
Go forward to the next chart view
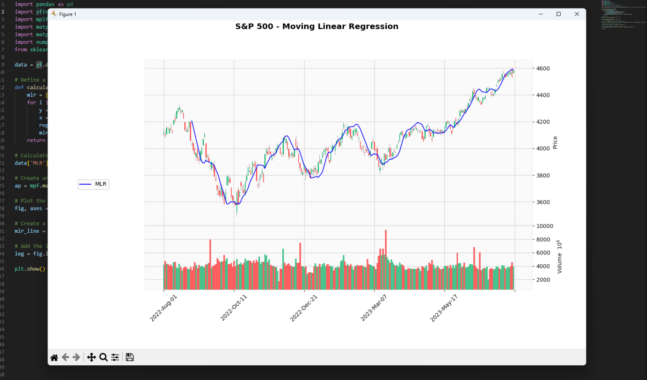pyautogui.click(x=77, y=357)
